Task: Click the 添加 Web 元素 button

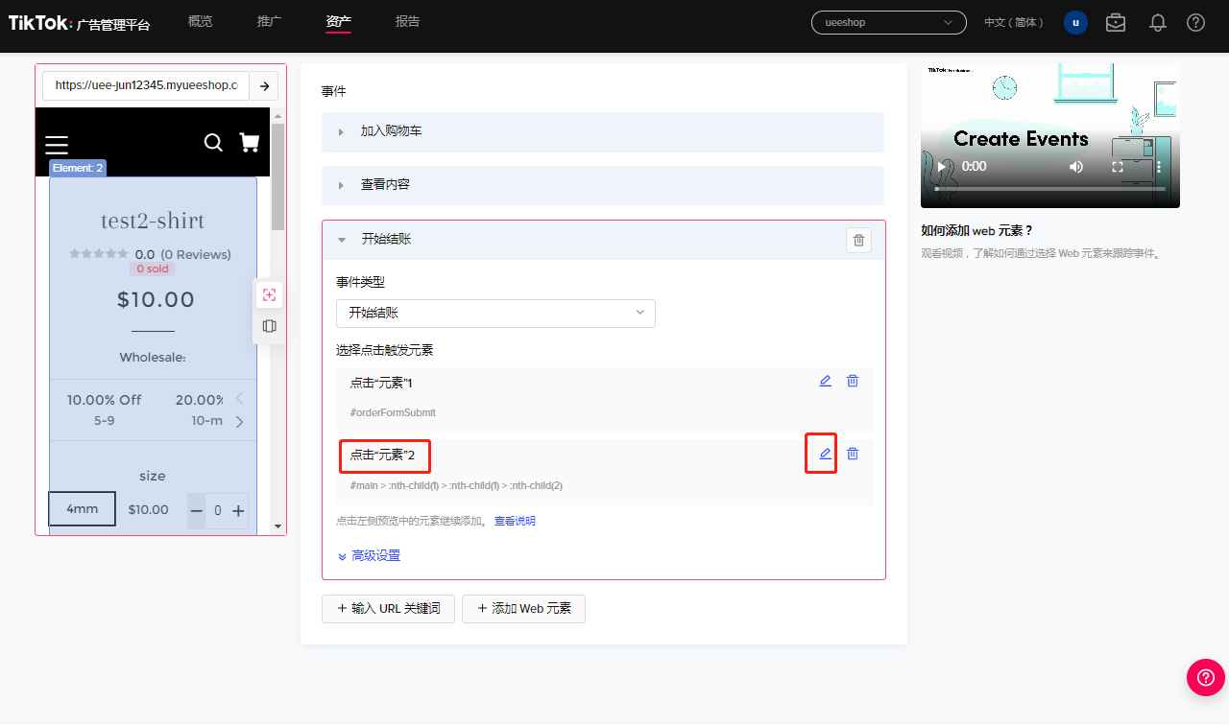Action: point(523,608)
